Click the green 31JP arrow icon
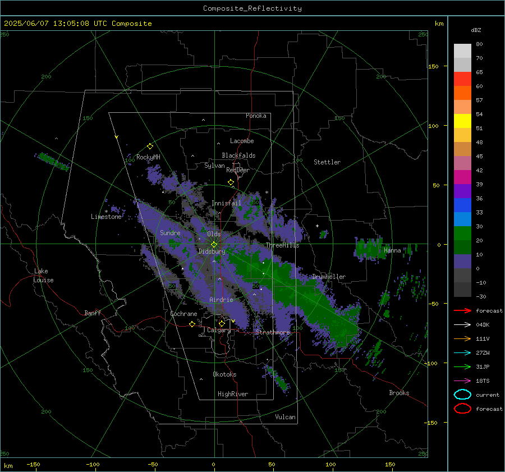 click(x=462, y=366)
